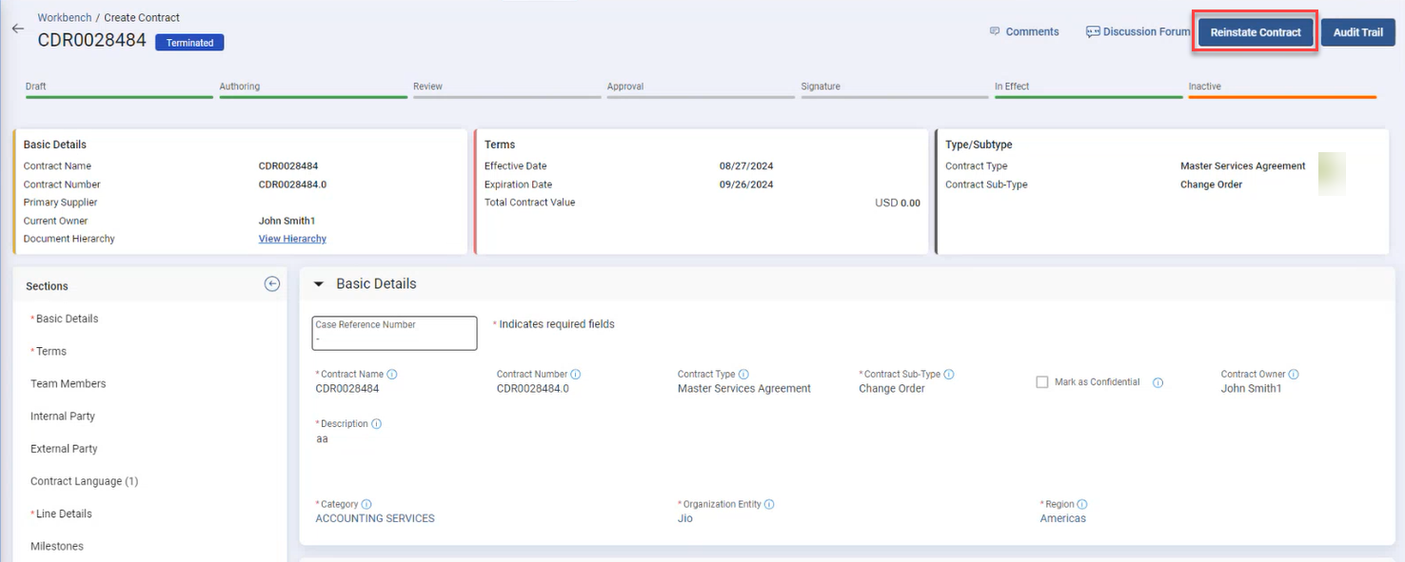Click info icon beside Contract Owner
Image resolution: width=1405 pixels, height=562 pixels.
pyautogui.click(x=1294, y=375)
